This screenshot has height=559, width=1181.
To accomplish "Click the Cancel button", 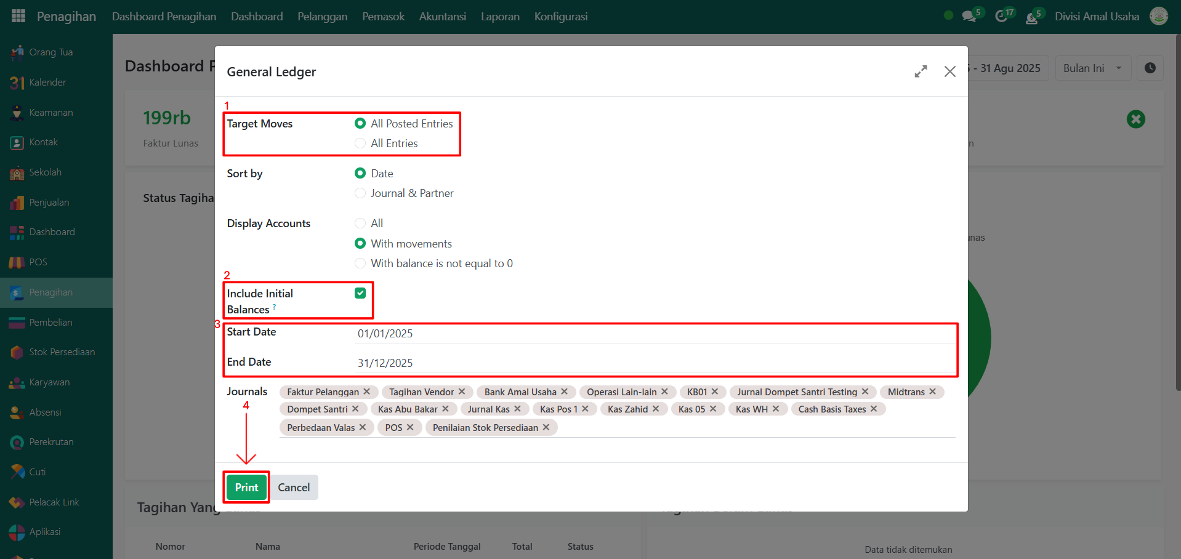I will pyautogui.click(x=294, y=488).
